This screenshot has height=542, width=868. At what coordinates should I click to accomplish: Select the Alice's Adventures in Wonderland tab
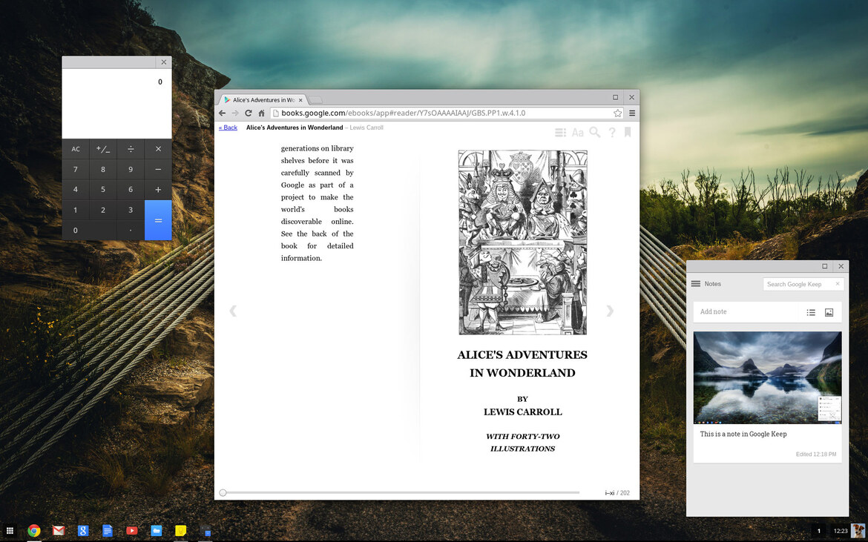263,100
